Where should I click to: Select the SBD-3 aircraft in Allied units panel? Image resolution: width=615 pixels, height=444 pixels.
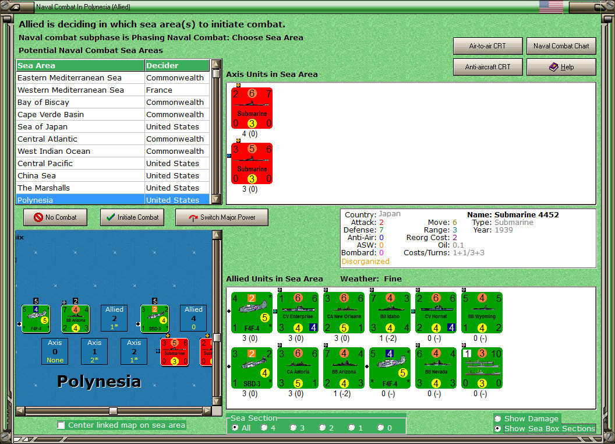[x=252, y=368]
